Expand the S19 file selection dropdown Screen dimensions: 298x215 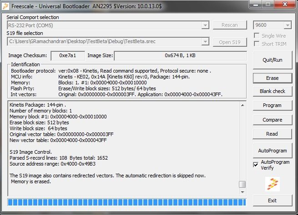(205, 41)
